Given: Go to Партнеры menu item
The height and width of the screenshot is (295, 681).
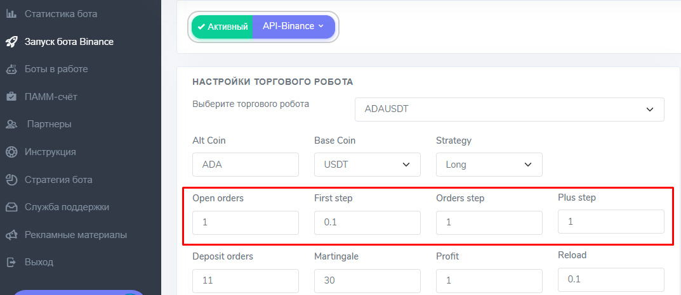Looking at the screenshot, I should tap(49, 124).
